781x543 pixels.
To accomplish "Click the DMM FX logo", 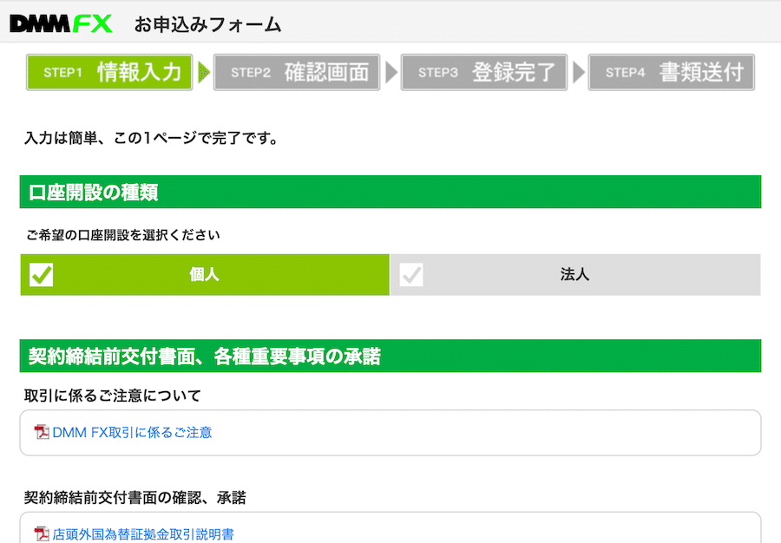I will [61, 23].
